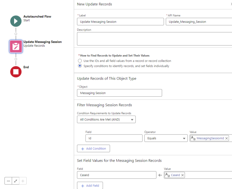Image resolution: width=232 pixels, height=189 pixels.
Task: Click inside the Description text area
Action: (154, 39)
